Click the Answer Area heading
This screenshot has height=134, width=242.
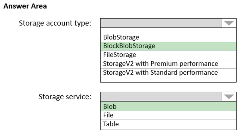click(x=25, y=6)
